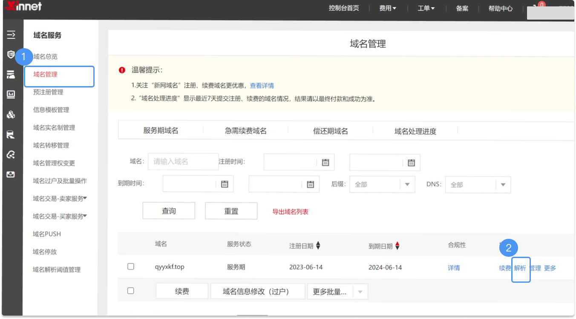Select 域名过户及批量操作 in the side menu
Screen dimensions: 576x319
pos(60,181)
